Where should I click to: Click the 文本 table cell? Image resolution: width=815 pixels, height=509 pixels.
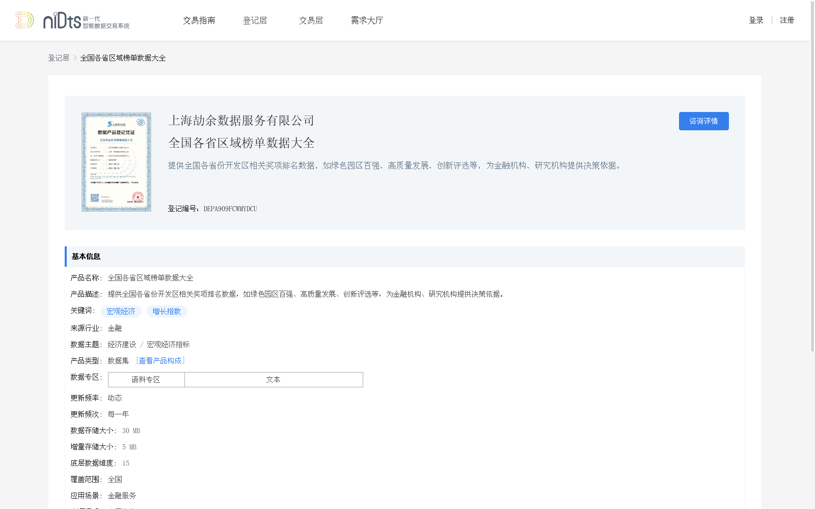pos(274,380)
